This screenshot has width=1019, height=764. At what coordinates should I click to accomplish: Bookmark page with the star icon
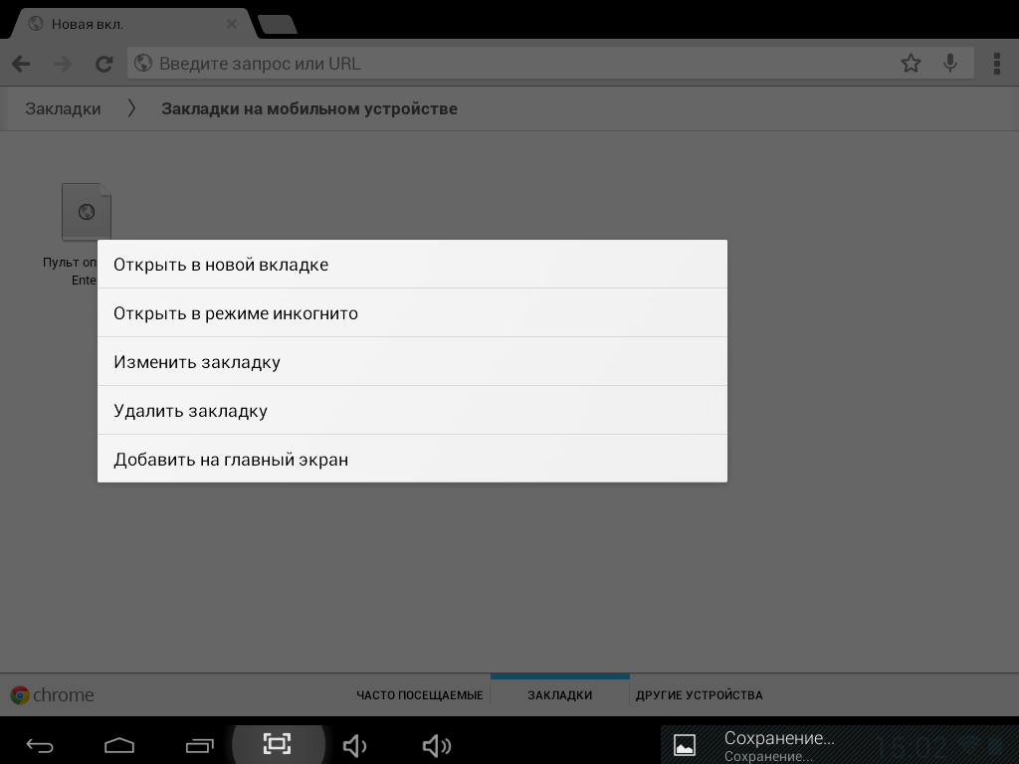[x=911, y=64]
